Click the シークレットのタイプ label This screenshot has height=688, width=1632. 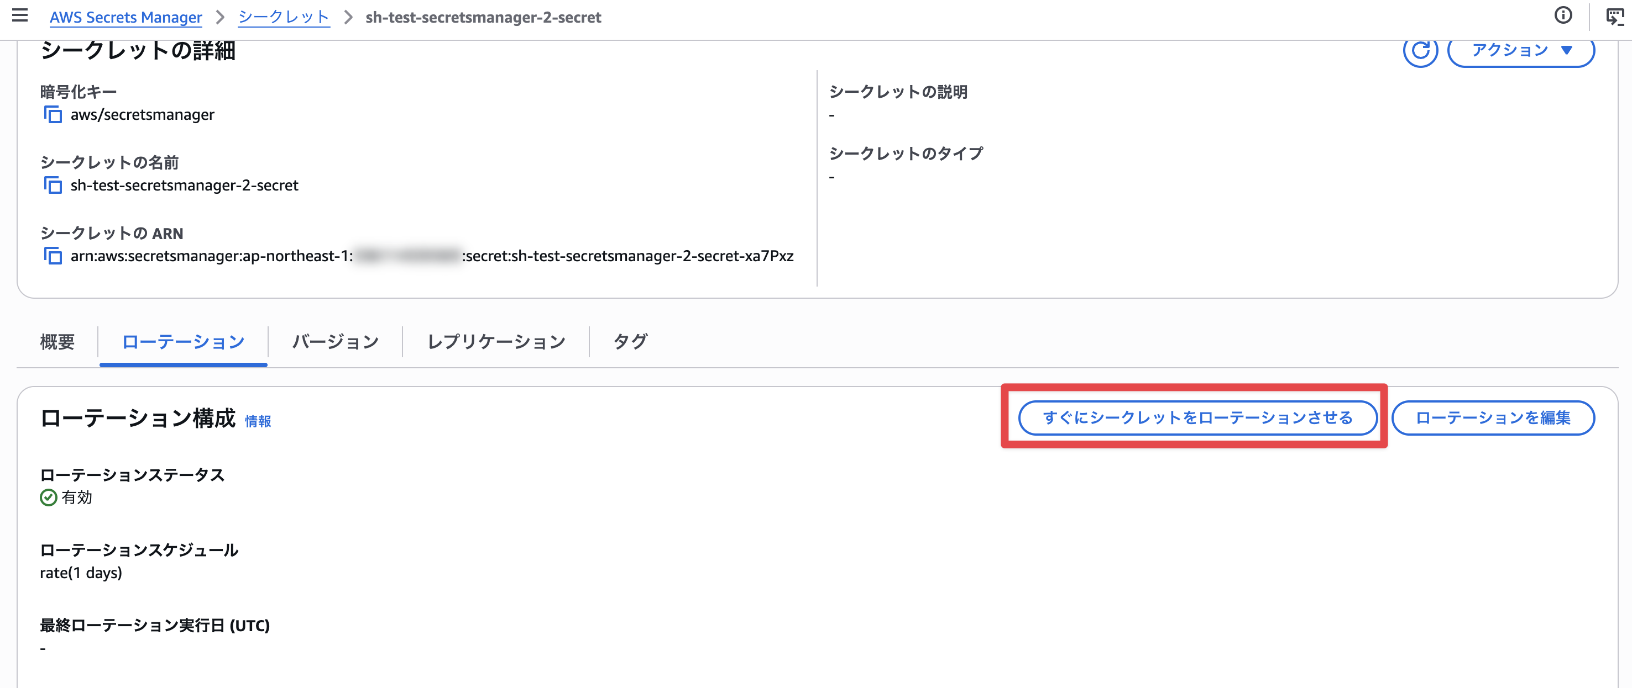906,153
